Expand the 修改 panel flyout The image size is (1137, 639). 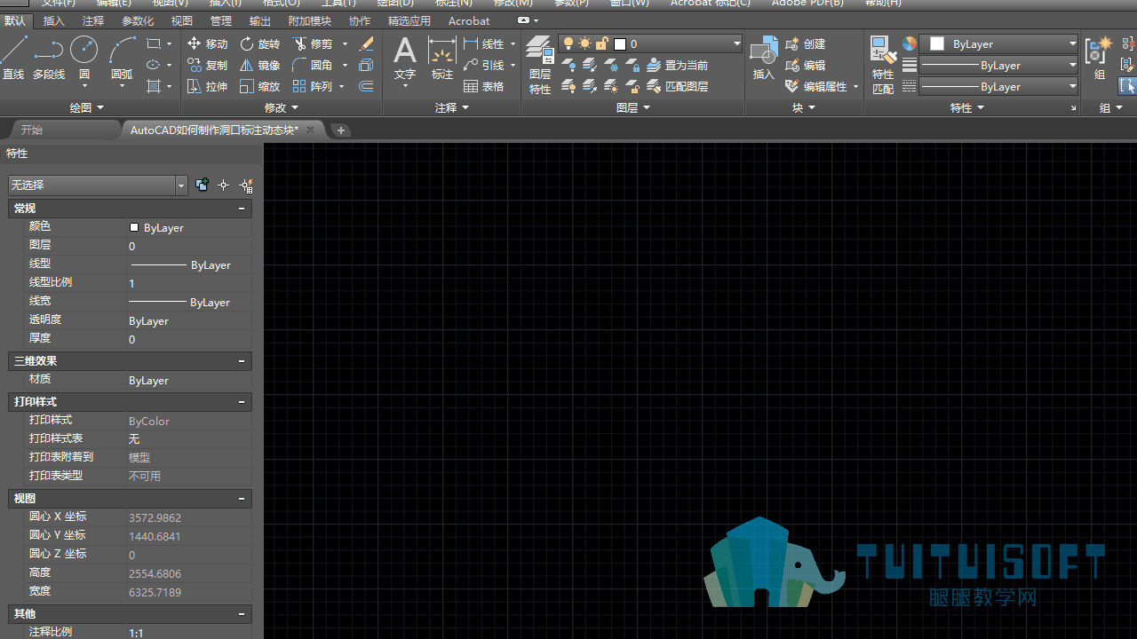pyautogui.click(x=282, y=107)
